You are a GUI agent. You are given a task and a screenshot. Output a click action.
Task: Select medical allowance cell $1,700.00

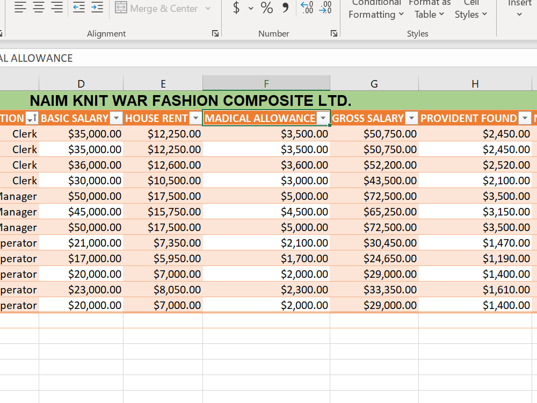[x=266, y=258]
